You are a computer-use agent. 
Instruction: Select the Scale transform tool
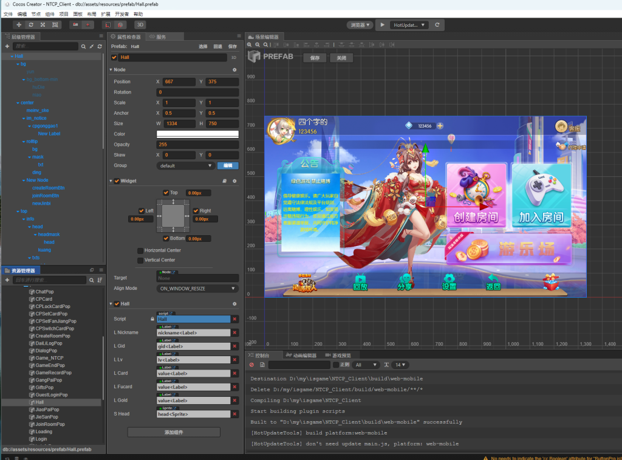click(x=43, y=24)
